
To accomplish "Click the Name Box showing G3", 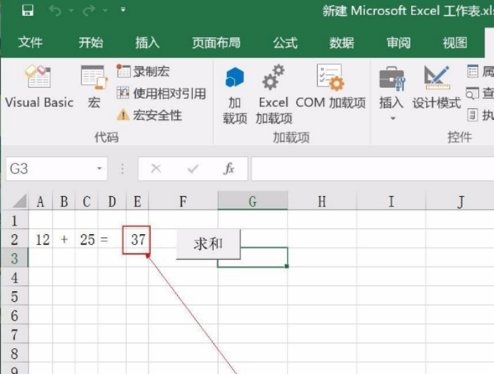I will coord(51,169).
